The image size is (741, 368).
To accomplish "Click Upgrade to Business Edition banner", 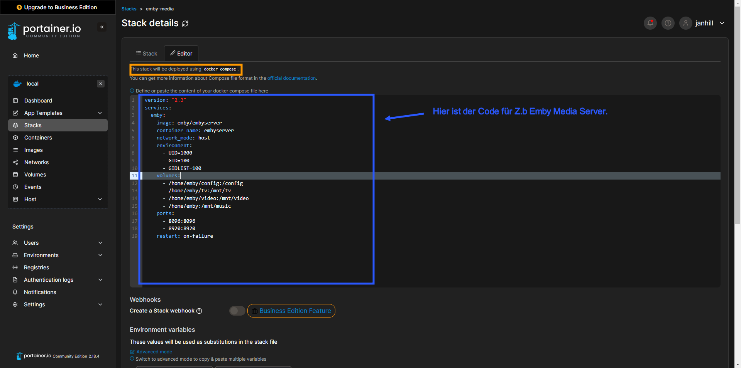I will click(58, 7).
